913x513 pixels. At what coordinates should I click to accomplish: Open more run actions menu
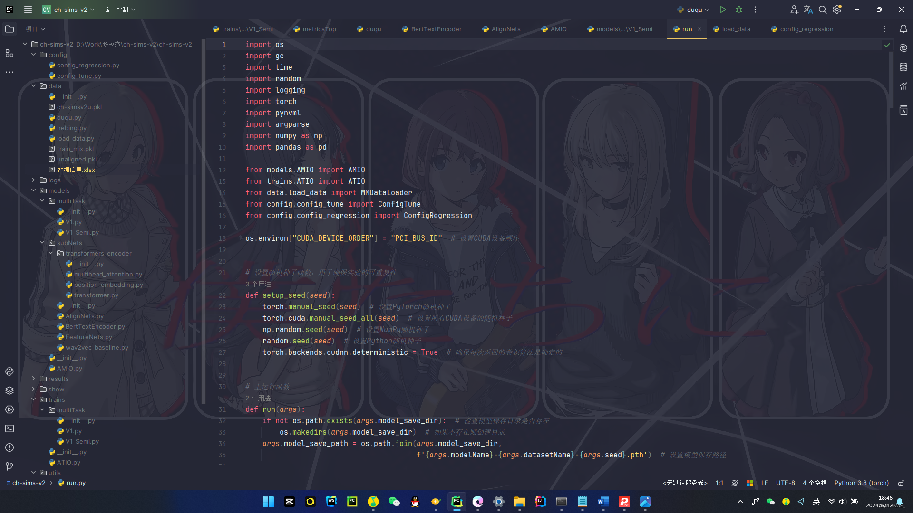tap(755, 9)
